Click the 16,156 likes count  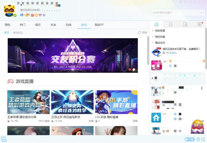tap(14, 121)
